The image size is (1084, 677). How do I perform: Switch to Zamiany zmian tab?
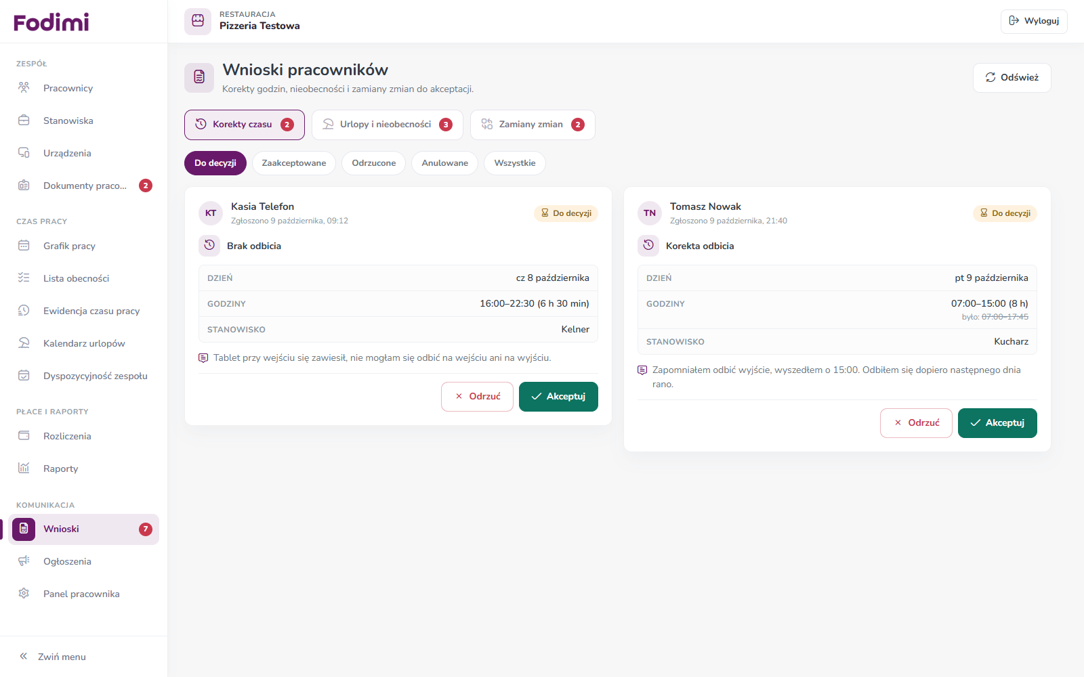tap(533, 125)
